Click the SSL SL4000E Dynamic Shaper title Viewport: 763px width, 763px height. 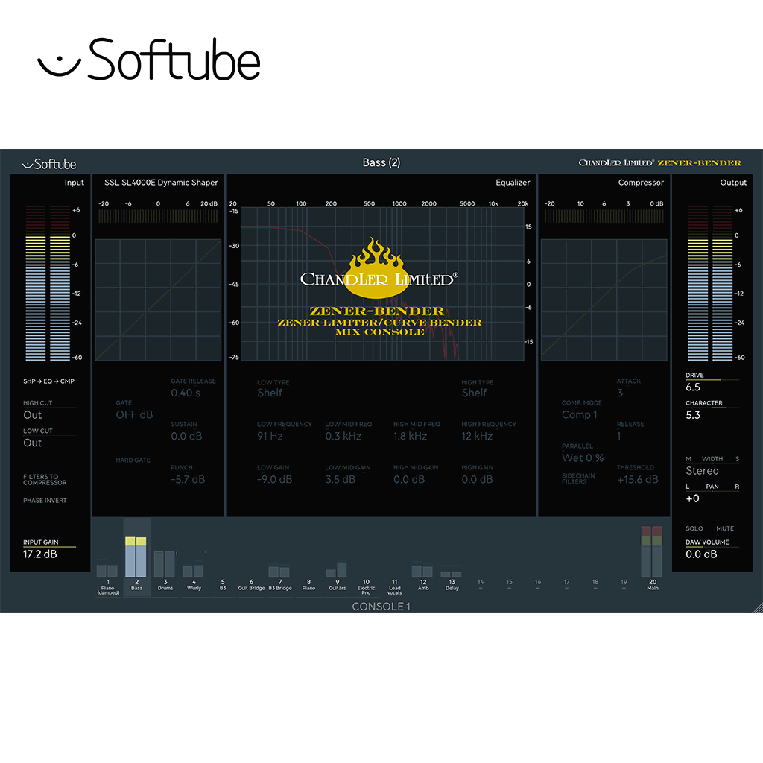[161, 183]
